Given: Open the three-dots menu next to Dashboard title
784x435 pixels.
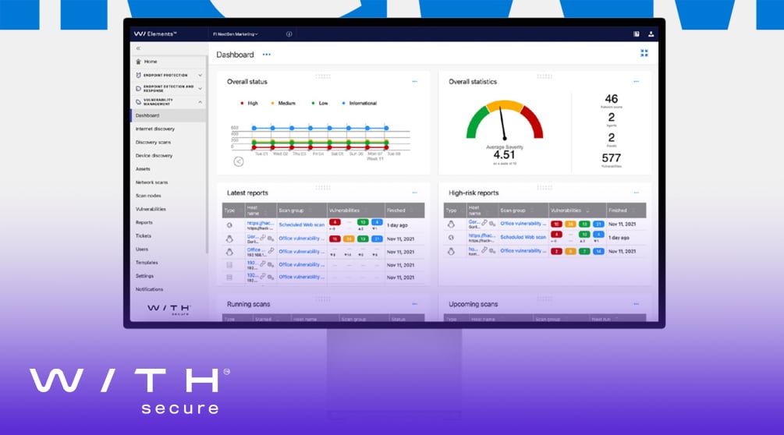Looking at the screenshot, I should 267,55.
